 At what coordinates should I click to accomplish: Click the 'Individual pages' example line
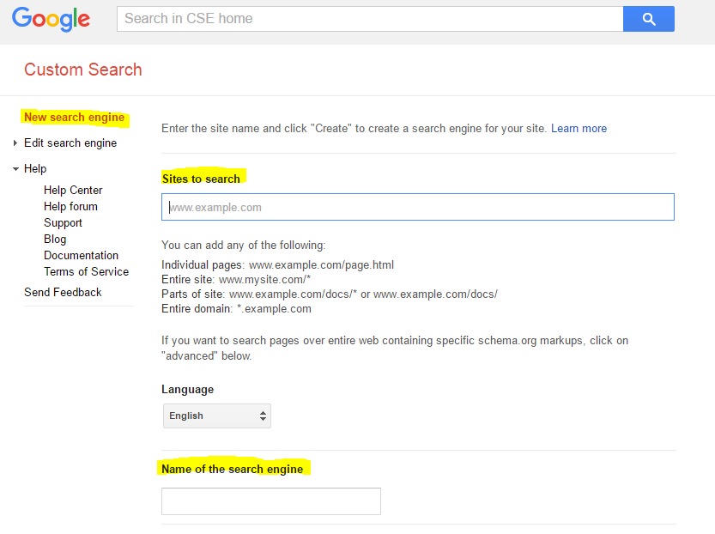pyautogui.click(x=278, y=265)
